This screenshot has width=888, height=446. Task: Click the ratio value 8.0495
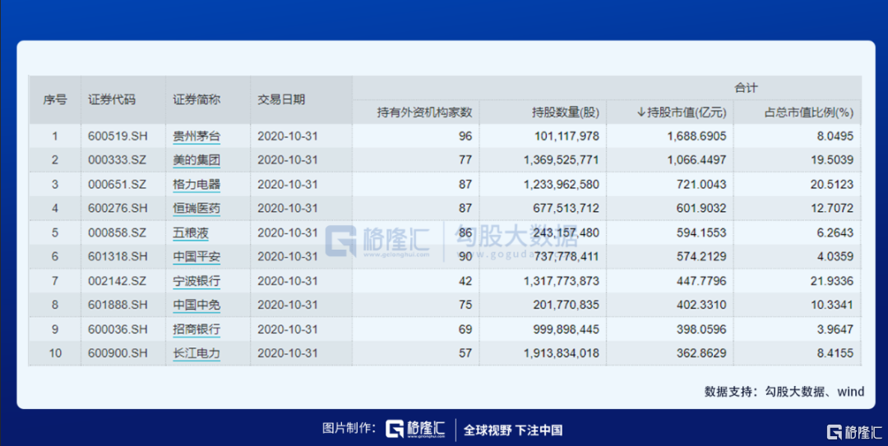[x=835, y=136]
